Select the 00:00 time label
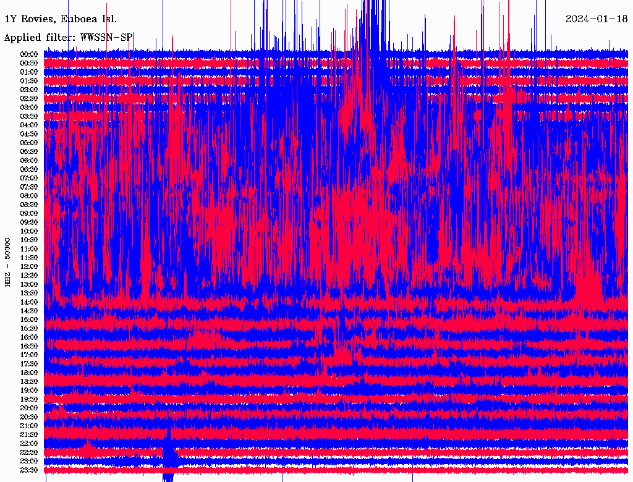 pyautogui.click(x=29, y=54)
